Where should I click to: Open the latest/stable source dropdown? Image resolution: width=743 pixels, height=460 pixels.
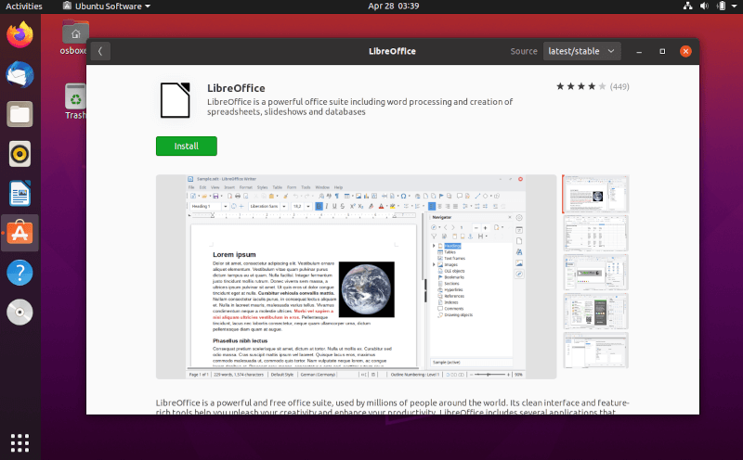pos(581,51)
